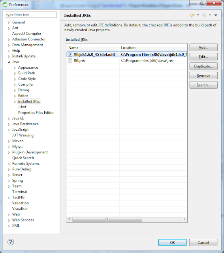Select AspectJ Compiler in the tree

click(26, 34)
